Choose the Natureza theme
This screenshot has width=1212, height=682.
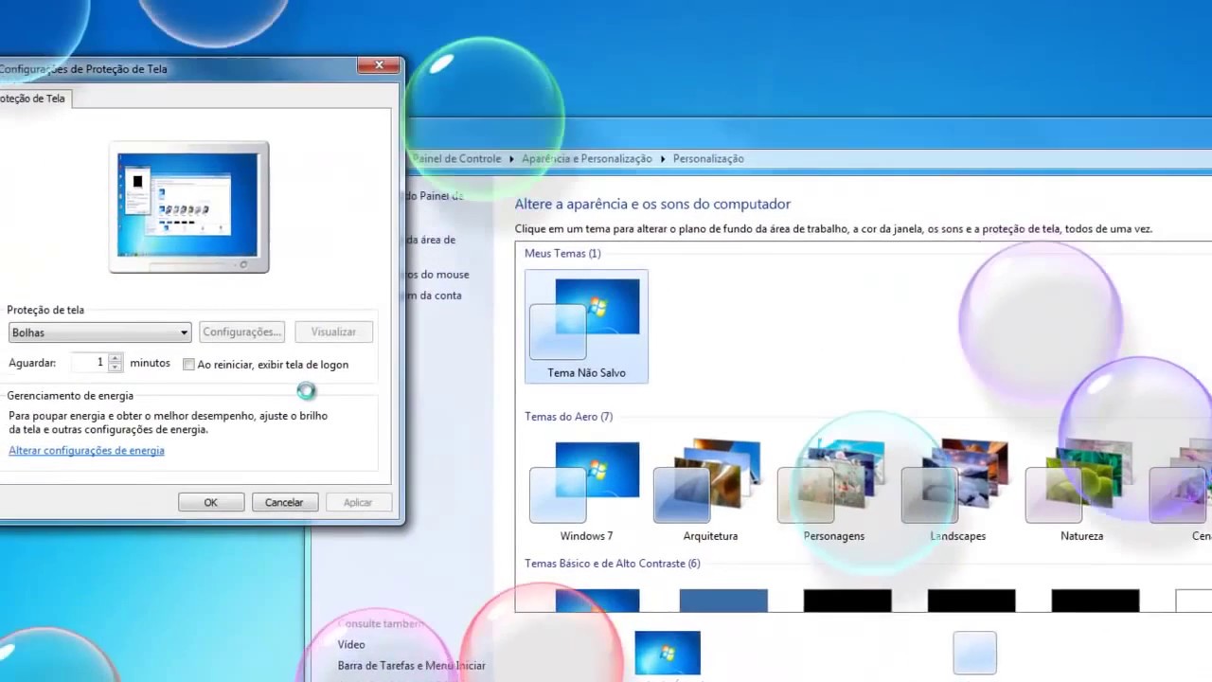point(1081,492)
